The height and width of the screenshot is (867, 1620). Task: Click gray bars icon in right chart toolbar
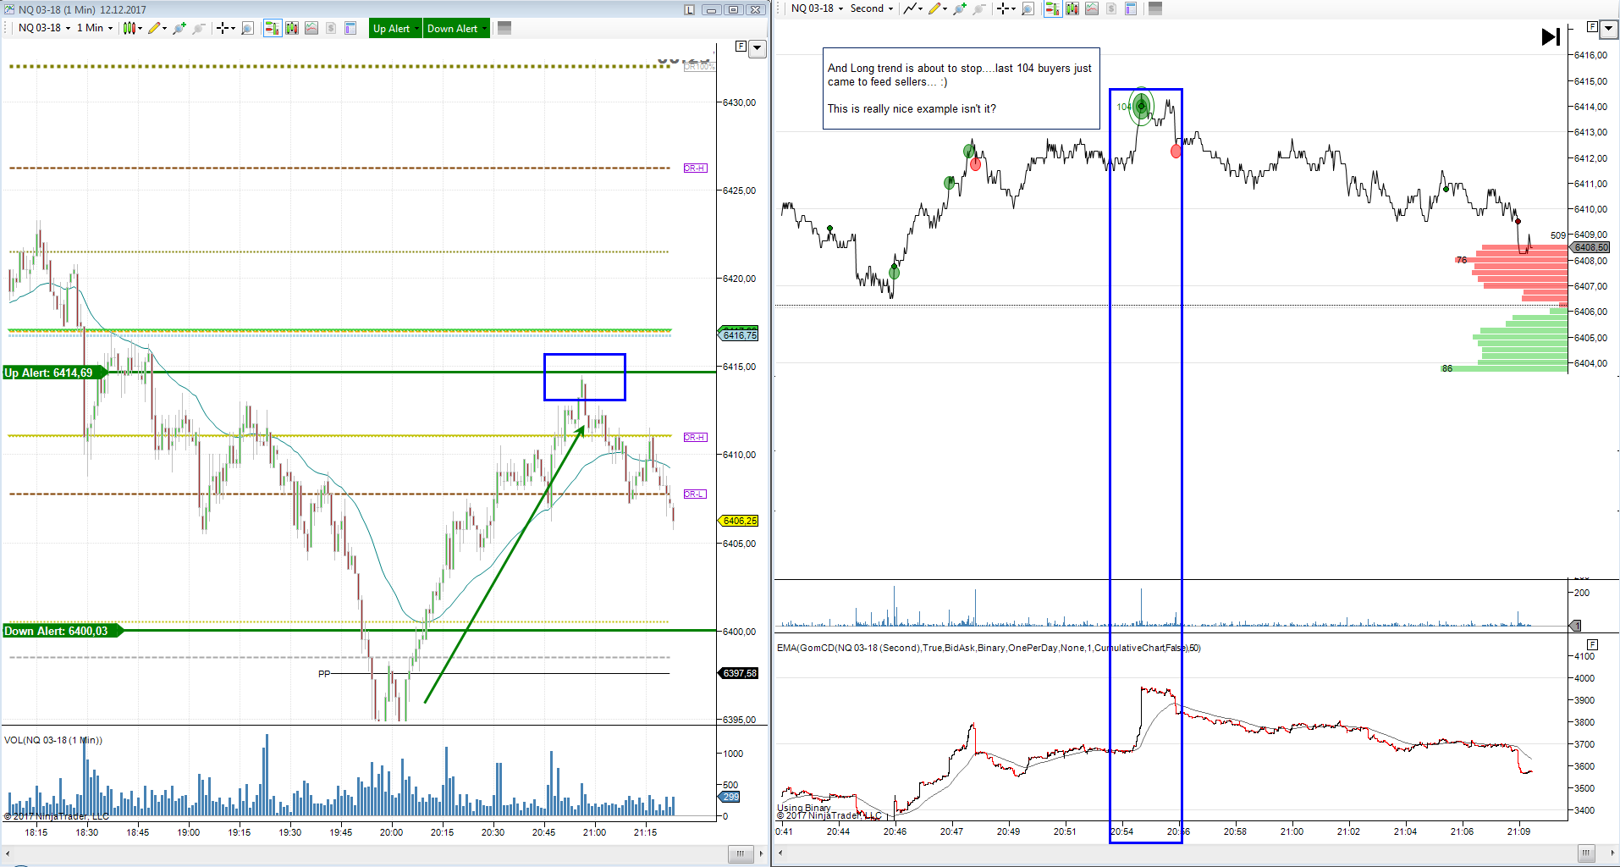(x=1155, y=8)
